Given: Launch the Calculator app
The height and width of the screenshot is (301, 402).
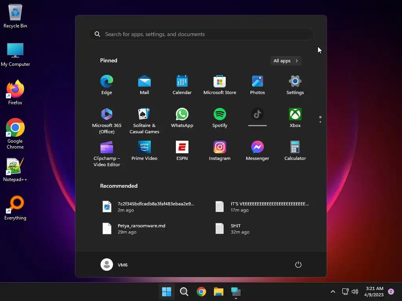Looking at the screenshot, I should coord(295,151).
